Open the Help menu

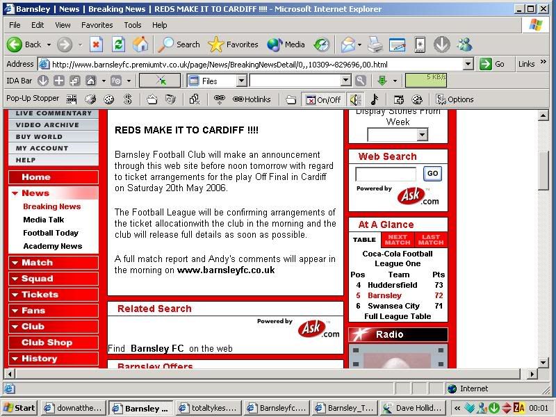[160, 25]
